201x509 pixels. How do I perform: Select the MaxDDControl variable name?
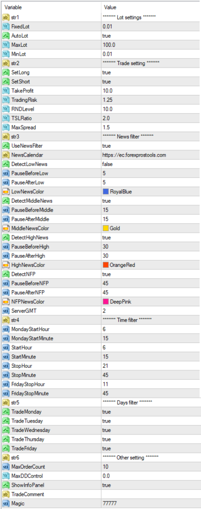[27, 476]
